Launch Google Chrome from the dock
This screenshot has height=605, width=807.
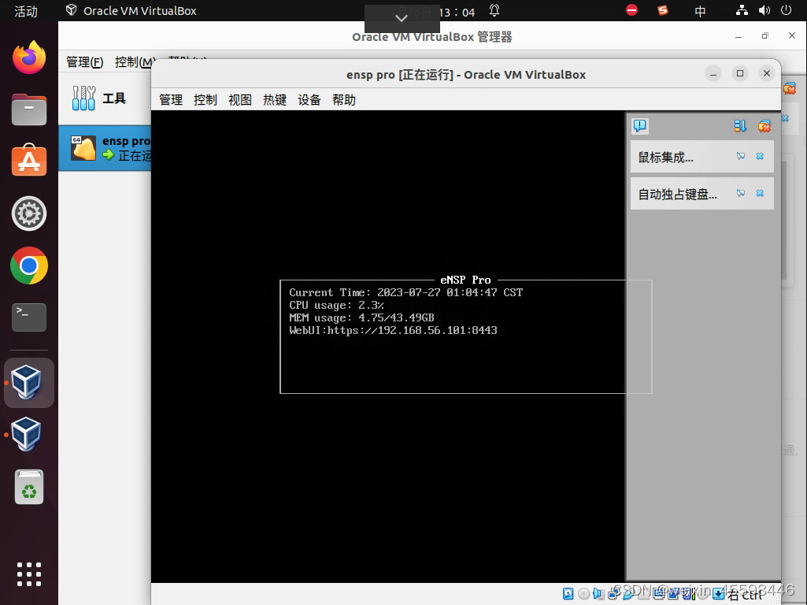(29, 265)
